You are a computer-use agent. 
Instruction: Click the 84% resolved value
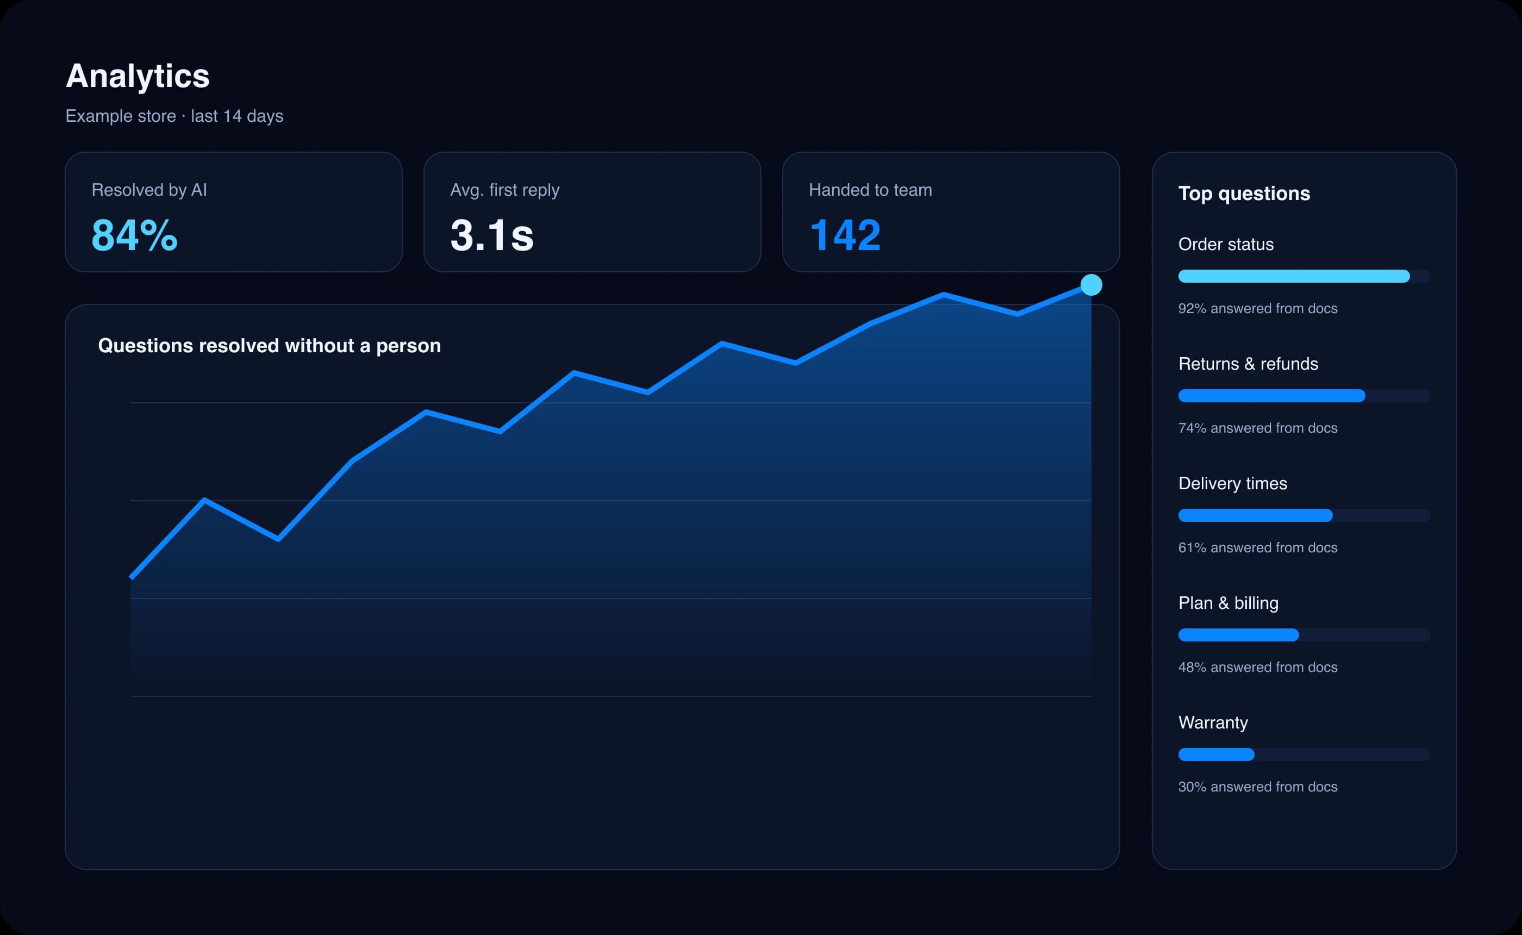pos(135,235)
